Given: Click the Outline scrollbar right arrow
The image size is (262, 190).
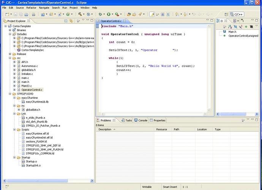Looking at the screenshot, I should [257, 114].
